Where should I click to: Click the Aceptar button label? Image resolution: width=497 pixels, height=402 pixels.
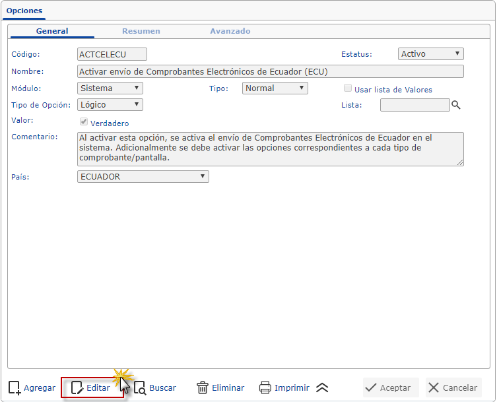pos(395,387)
